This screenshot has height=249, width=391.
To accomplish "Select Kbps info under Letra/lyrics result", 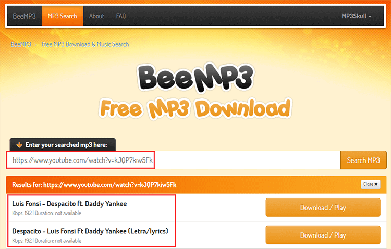I will pyautogui.click(x=46, y=241).
